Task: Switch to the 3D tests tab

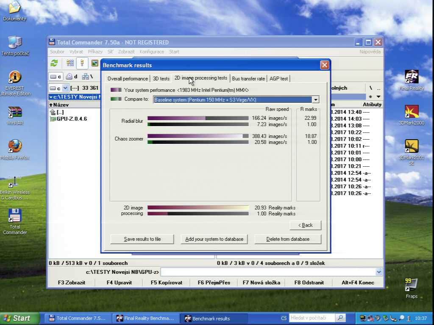Action: (161, 79)
